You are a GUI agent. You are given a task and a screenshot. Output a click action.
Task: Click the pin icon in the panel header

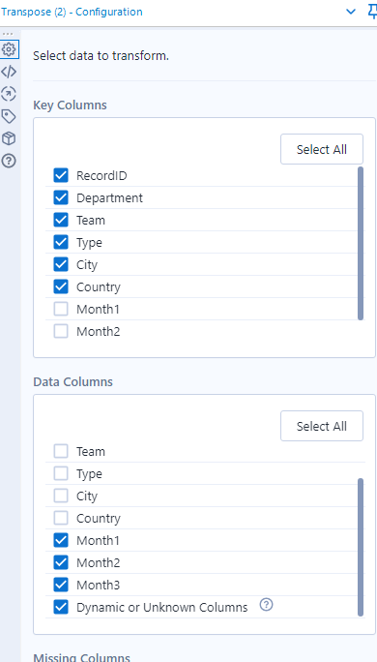(373, 13)
